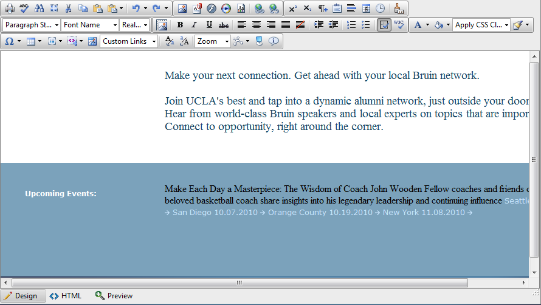The height and width of the screenshot is (305, 541).
Task: Click the Remove Link icon
Action: pyautogui.click(x=274, y=9)
